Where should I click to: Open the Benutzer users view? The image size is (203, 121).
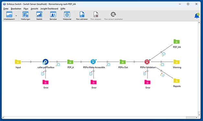click(53, 15)
